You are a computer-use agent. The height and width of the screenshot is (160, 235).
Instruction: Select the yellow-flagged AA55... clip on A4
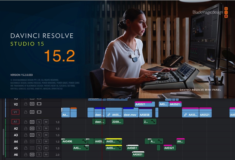(114, 141)
